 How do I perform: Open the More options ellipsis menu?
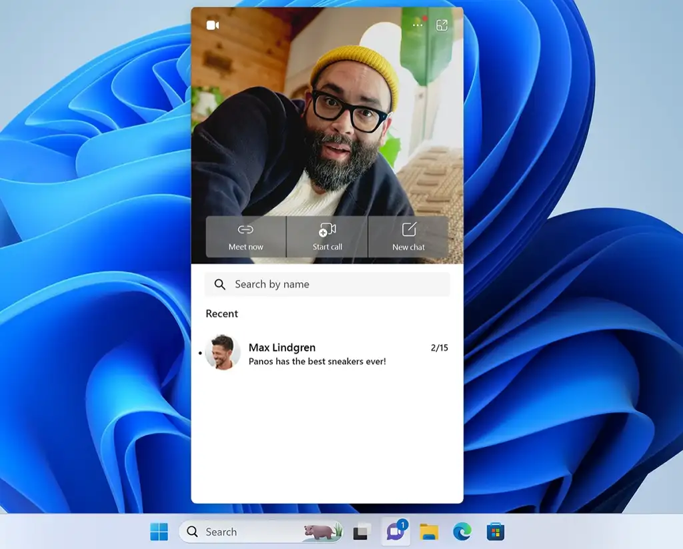coord(417,24)
